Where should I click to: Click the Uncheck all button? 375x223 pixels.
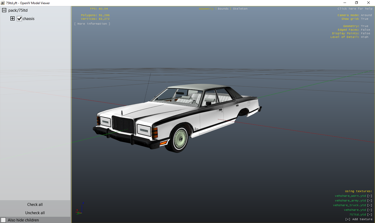click(35, 213)
